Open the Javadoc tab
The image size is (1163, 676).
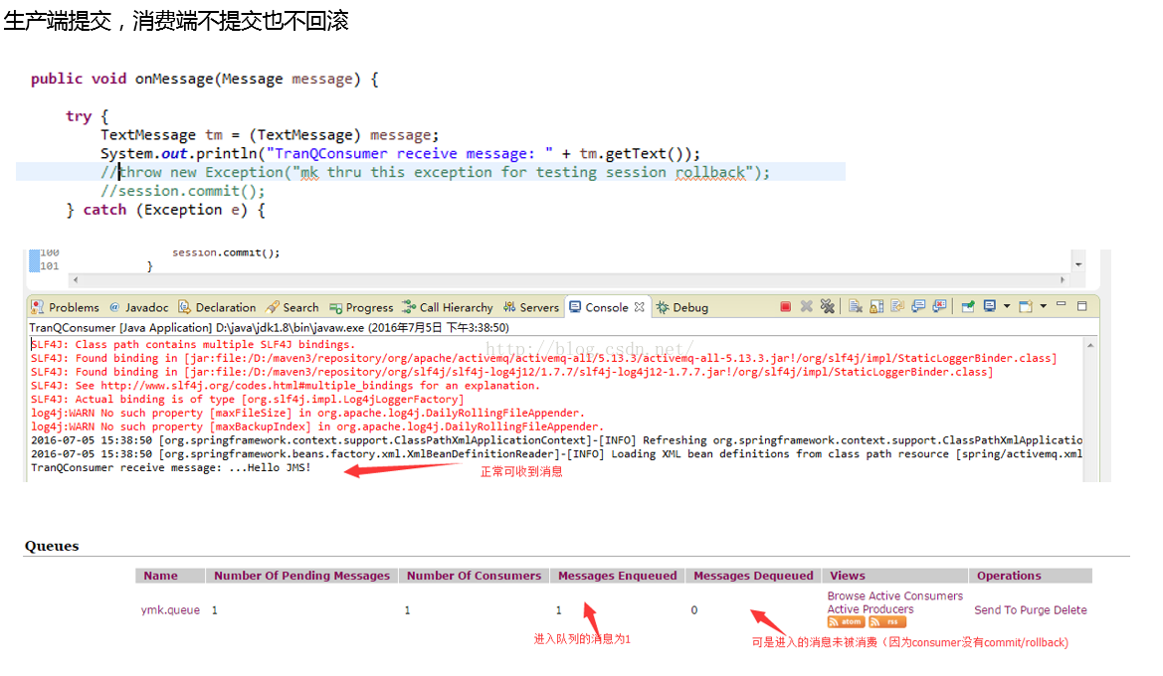(x=138, y=307)
